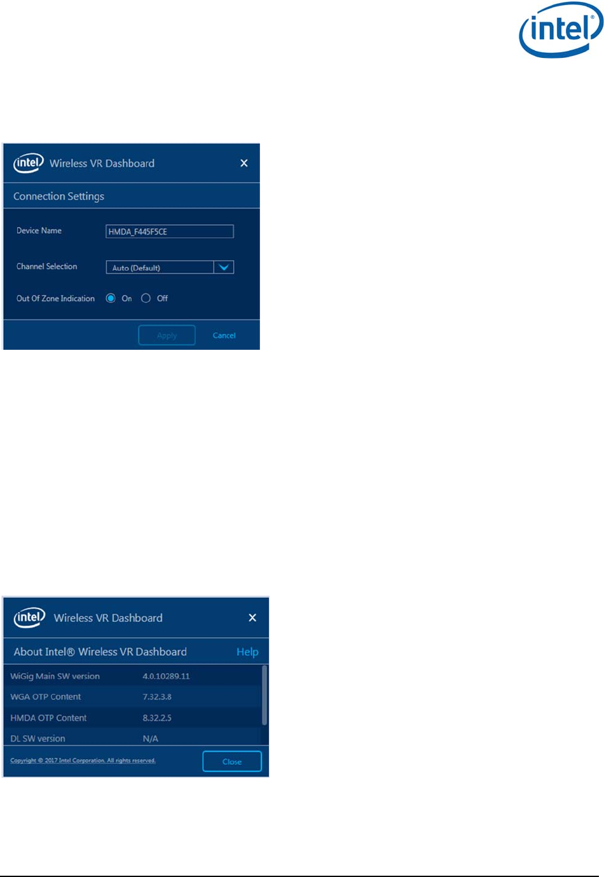Viewport: 604px width, 877px height.
Task: Open the Channel Selection dropdown arrow
Action: coord(224,267)
